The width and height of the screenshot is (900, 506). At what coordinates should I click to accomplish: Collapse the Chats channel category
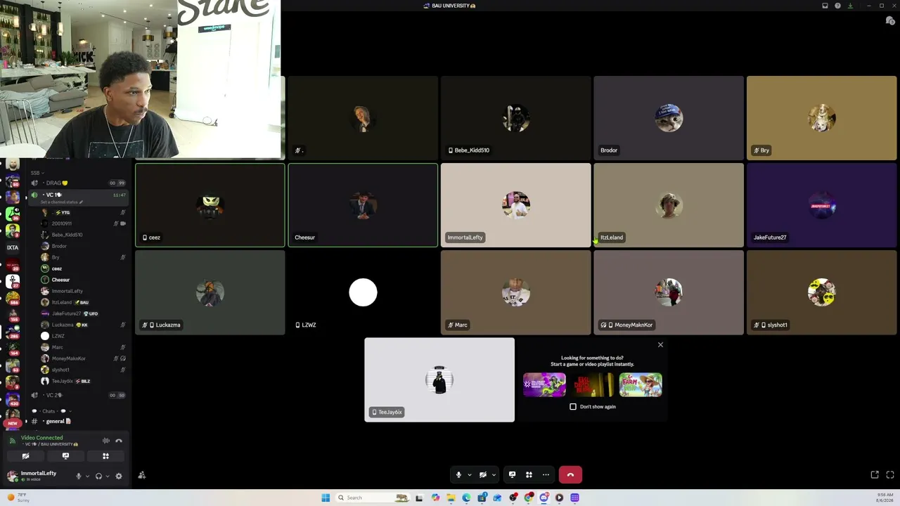click(53, 411)
